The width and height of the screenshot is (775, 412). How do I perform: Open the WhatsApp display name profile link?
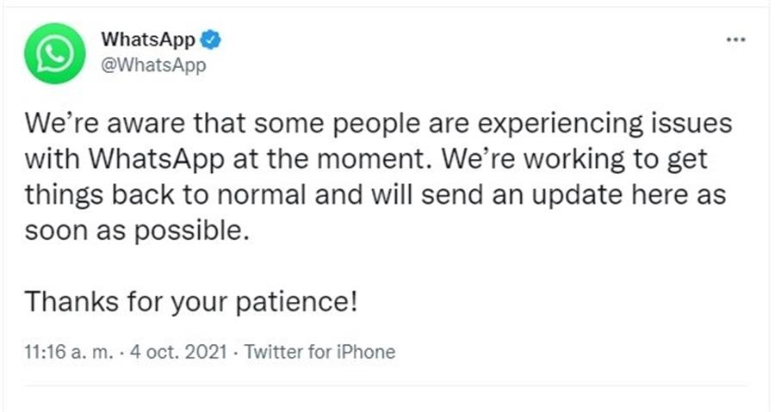[148, 40]
